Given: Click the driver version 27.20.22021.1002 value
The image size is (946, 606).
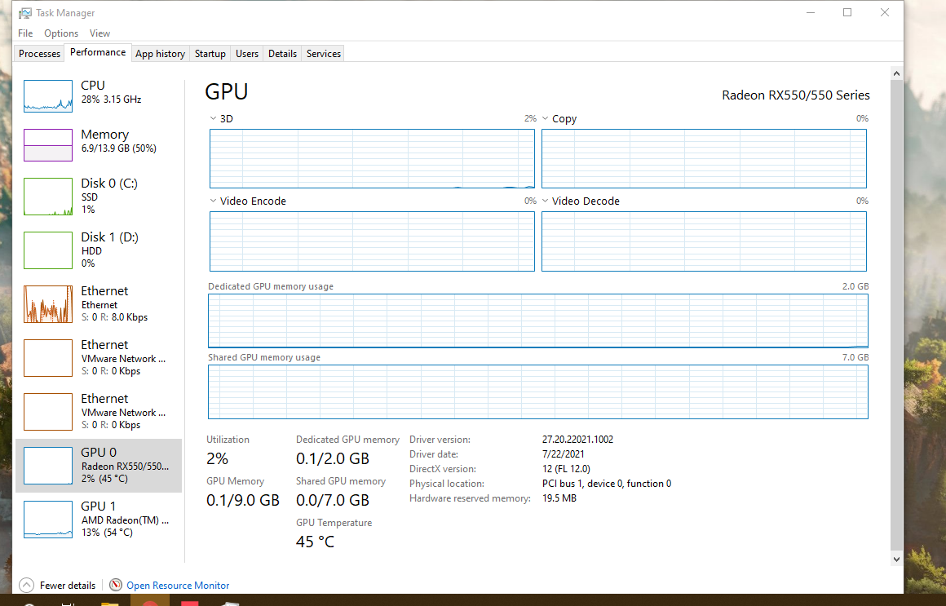Looking at the screenshot, I should [577, 440].
